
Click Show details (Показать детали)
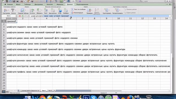click(130, 9)
